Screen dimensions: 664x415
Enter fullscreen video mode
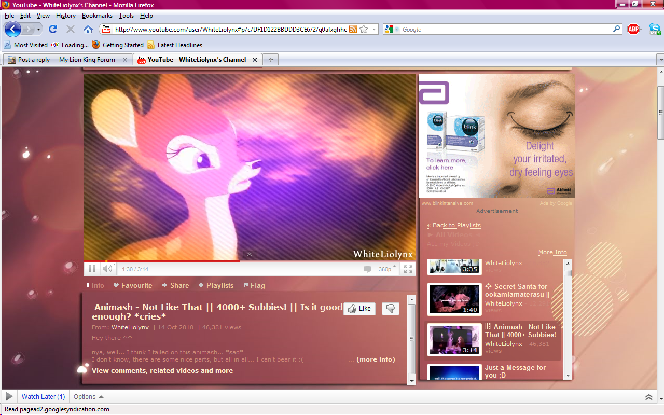click(x=408, y=269)
